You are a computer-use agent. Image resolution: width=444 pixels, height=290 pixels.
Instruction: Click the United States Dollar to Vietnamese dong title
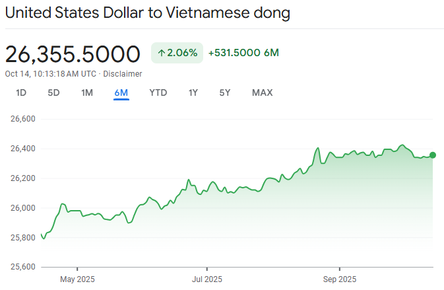(x=148, y=13)
